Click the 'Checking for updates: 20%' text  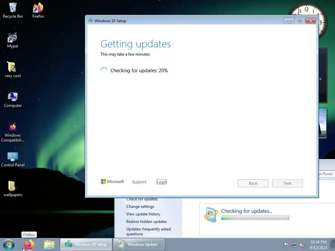tap(139, 71)
